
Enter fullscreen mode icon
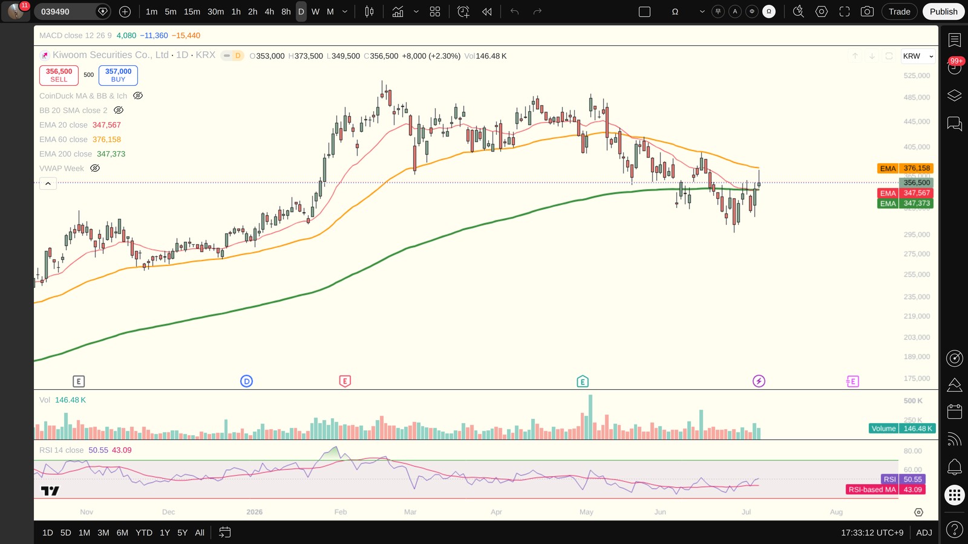(x=845, y=11)
